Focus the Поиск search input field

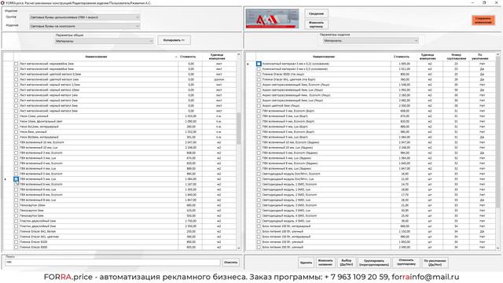(x=112, y=262)
